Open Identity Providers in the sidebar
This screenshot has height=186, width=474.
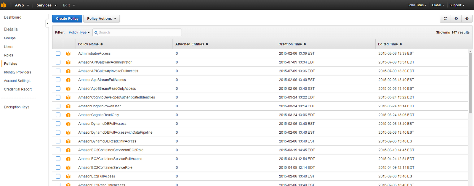click(17, 72)
